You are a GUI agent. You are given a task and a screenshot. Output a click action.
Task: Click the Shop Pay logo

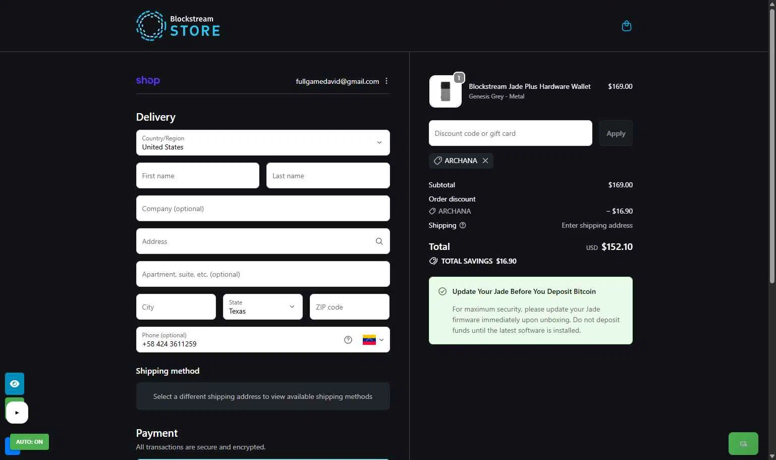148,80
